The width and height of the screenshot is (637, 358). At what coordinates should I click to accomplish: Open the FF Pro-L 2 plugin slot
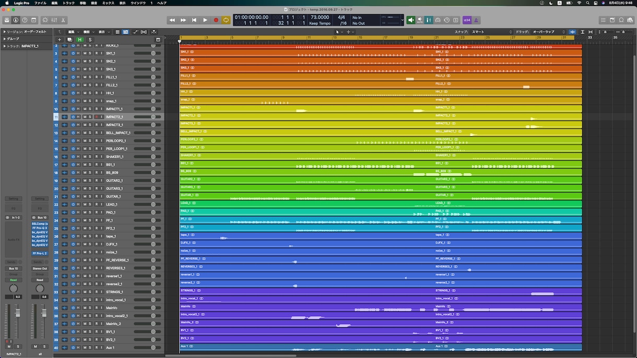[x=40, y=253]
